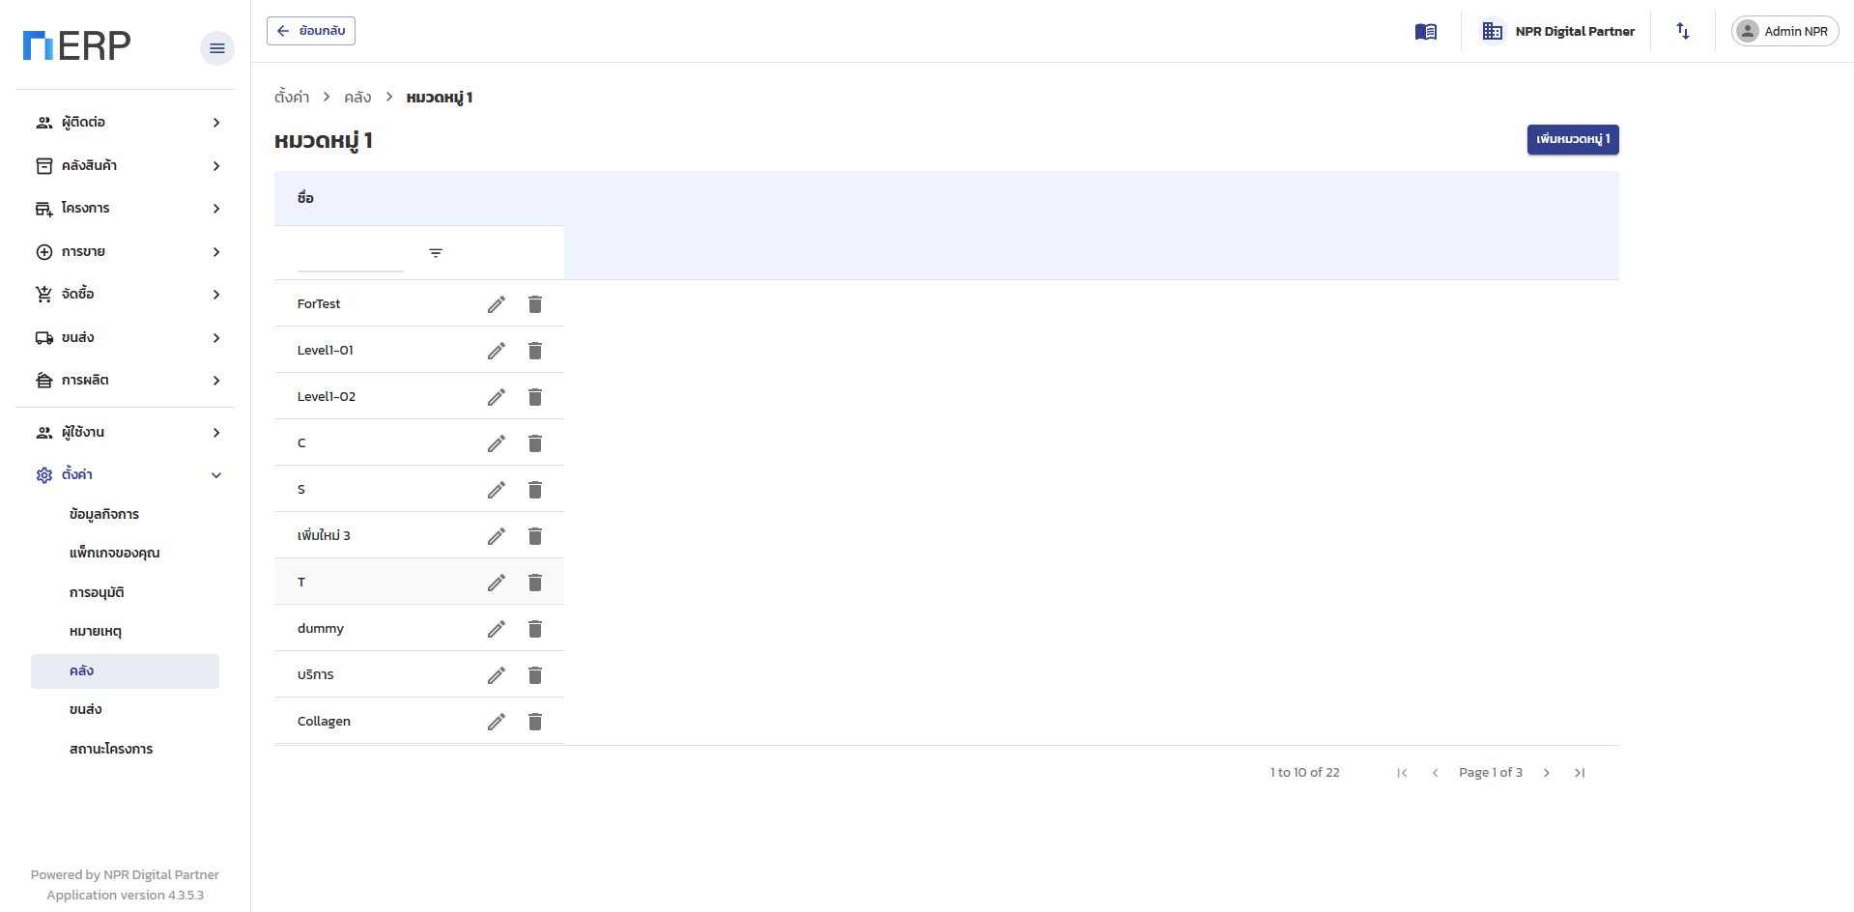Image resolution: width=1854 pixels, height=912 pixels.
Task: Edit the Level1-02 category
Action: (497, 397)
